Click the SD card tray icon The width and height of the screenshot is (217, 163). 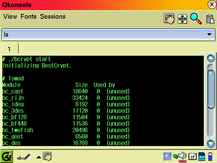(202, 157)
